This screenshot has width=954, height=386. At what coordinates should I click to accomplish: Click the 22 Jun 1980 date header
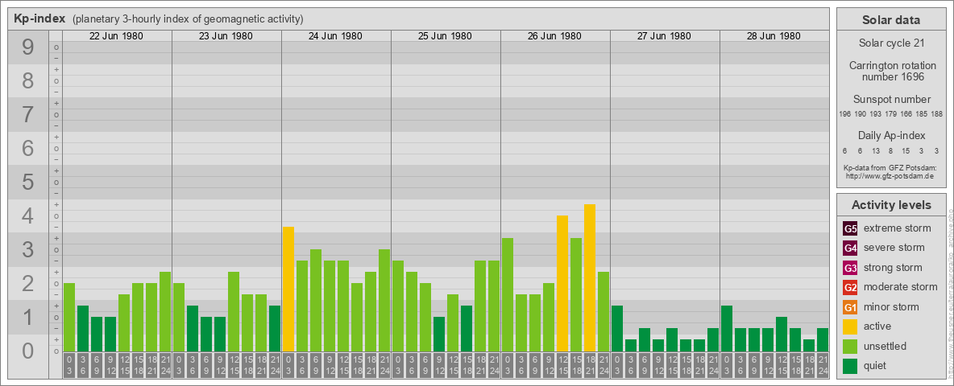click(x=116, y=36)
